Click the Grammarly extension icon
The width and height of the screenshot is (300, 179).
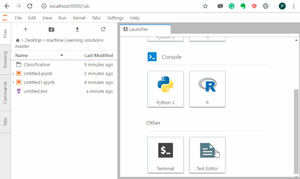coord(232,6)
